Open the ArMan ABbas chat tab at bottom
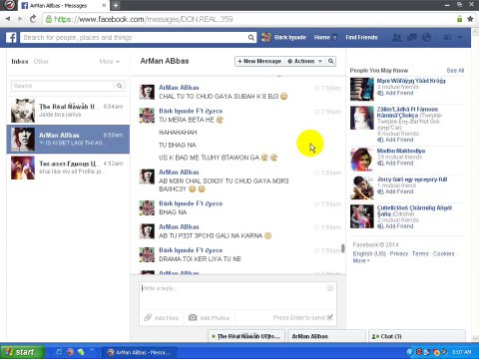 pyautogui.click(x=326, y=336)
